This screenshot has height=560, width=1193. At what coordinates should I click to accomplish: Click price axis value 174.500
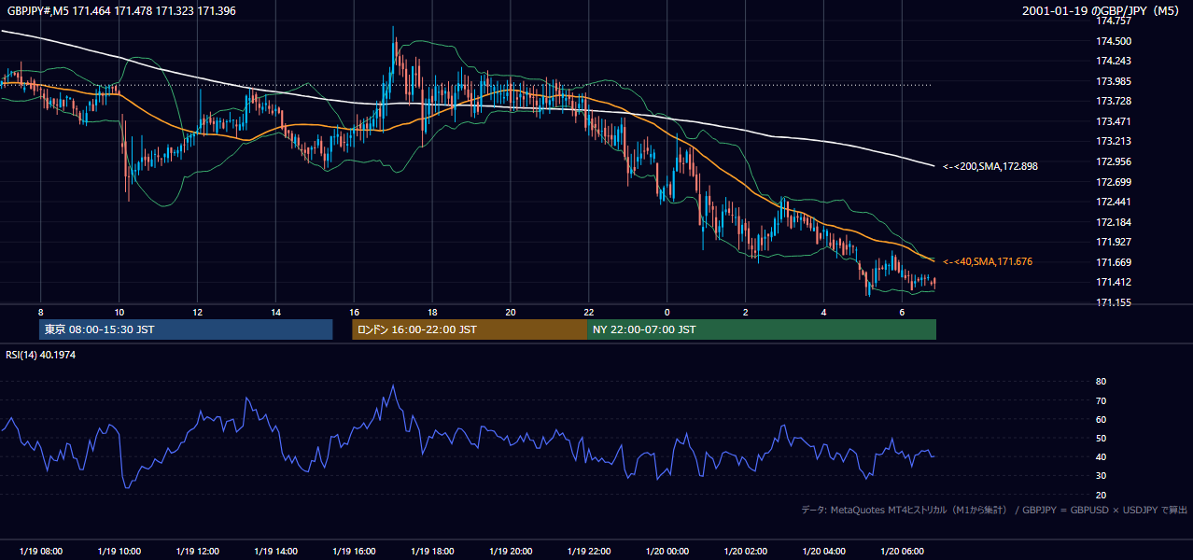point(1114,41)
